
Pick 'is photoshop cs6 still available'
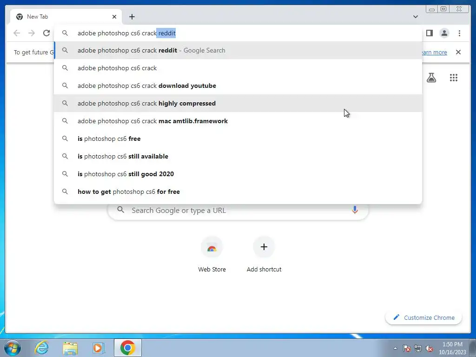coord(238,156)
